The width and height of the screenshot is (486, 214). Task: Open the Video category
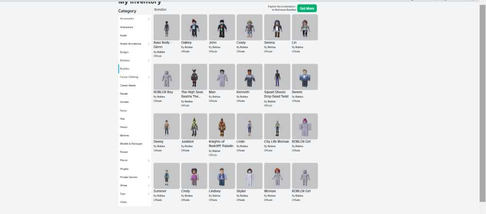click(123, 202)
